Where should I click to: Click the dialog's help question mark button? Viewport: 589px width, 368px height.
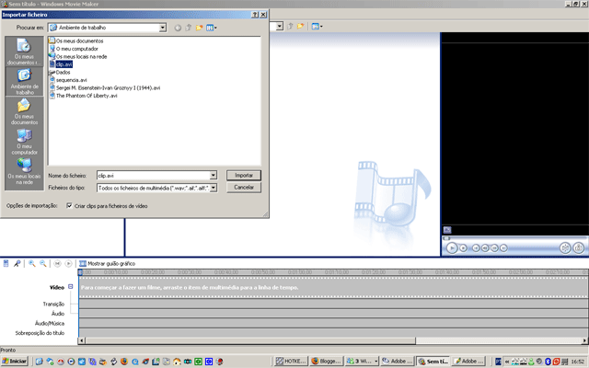tap(255, 15)
